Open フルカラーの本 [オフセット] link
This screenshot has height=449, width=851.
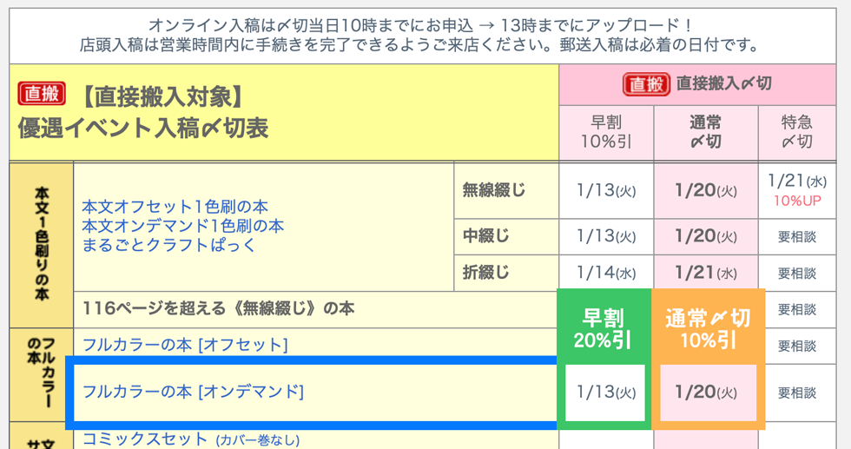pyautogui.click(x=184, y=345)
